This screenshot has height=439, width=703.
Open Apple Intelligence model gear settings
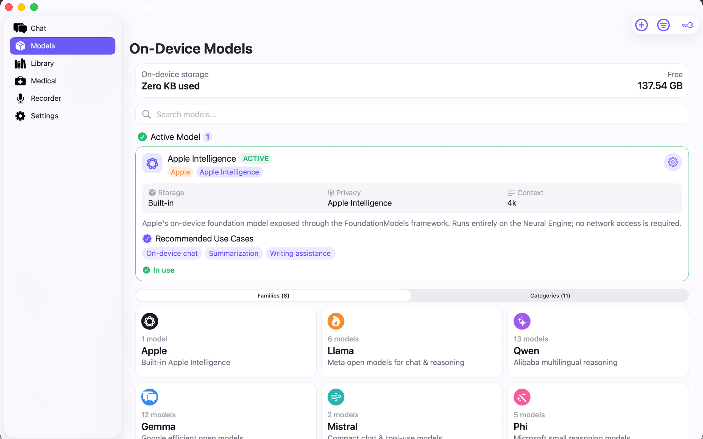tap(673, 162)
